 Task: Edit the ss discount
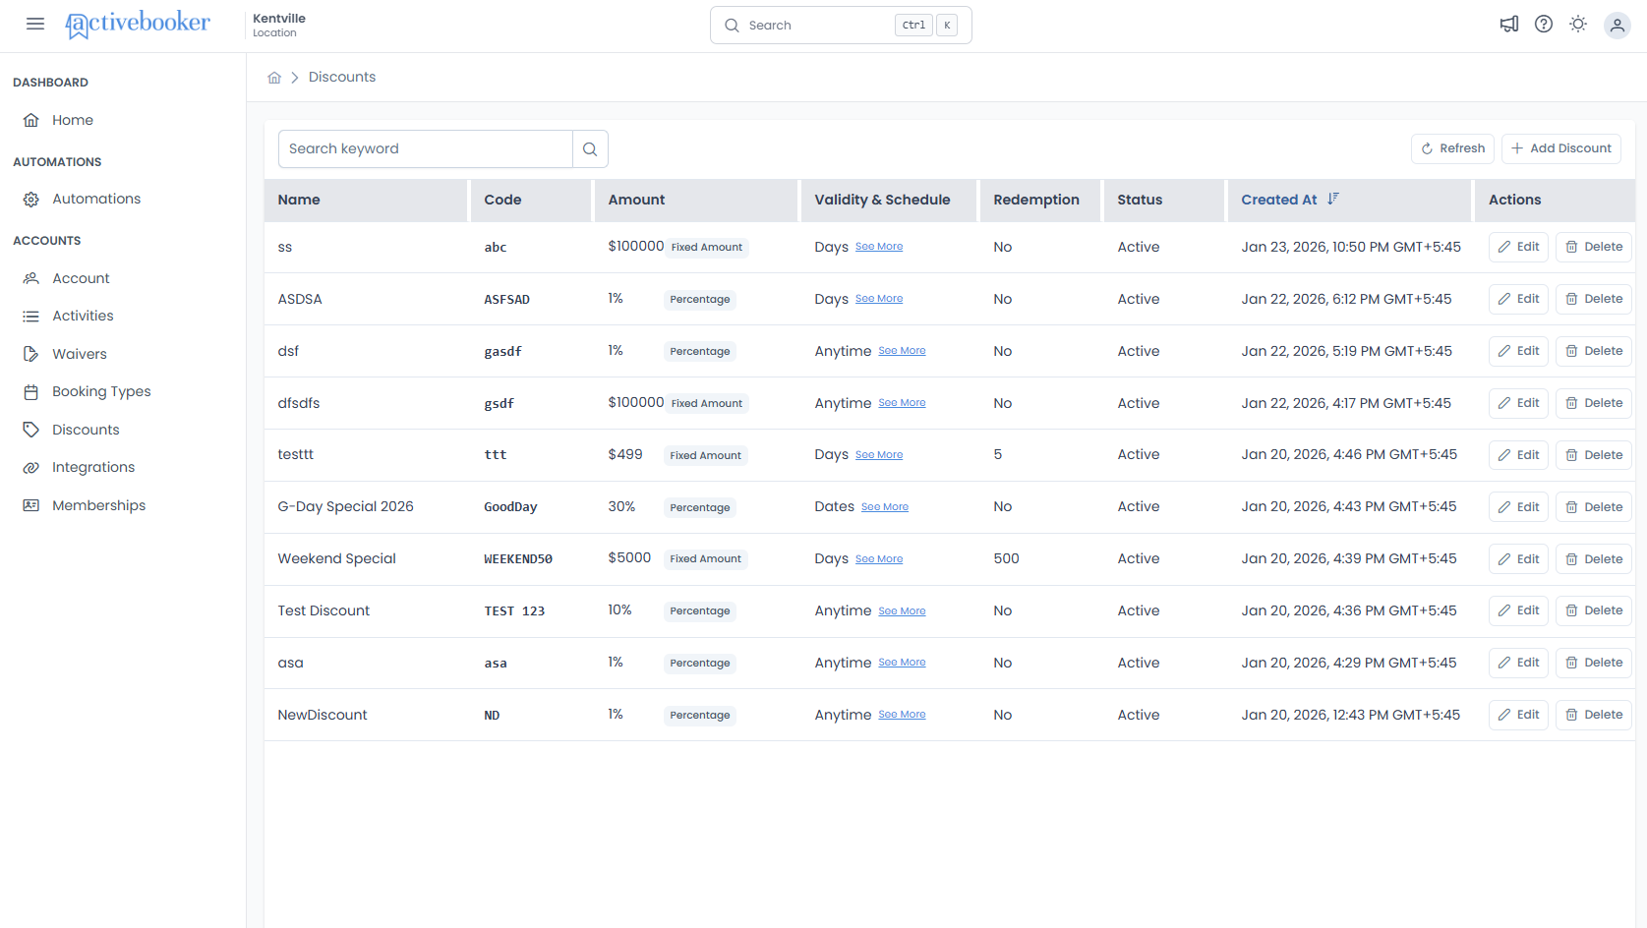tap(1518, 247)
